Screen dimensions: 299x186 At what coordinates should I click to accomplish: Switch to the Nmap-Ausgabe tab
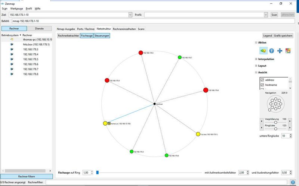[66, 29]
